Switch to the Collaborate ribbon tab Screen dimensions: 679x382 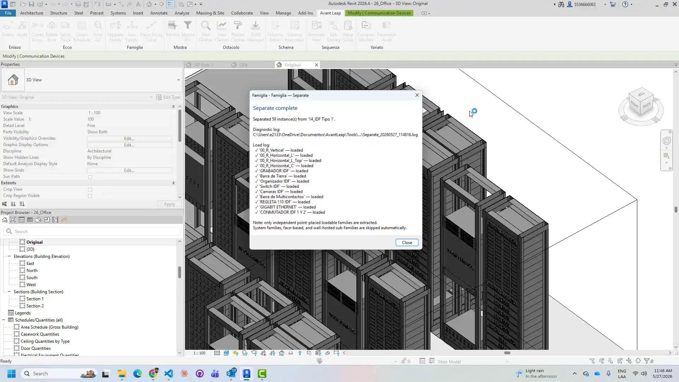coord(242,13)
